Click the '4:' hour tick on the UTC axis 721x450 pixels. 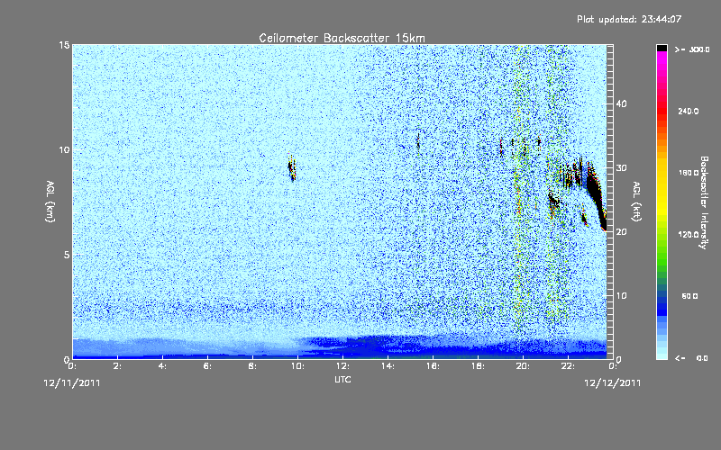click(163, 366)
